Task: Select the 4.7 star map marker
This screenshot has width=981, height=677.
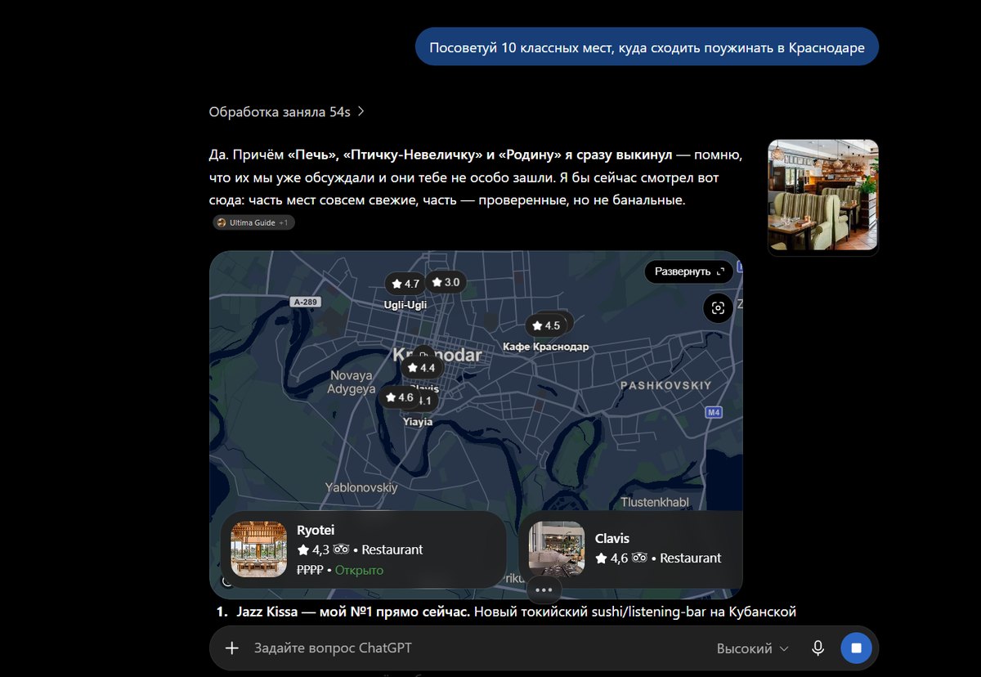Action: 405,284
